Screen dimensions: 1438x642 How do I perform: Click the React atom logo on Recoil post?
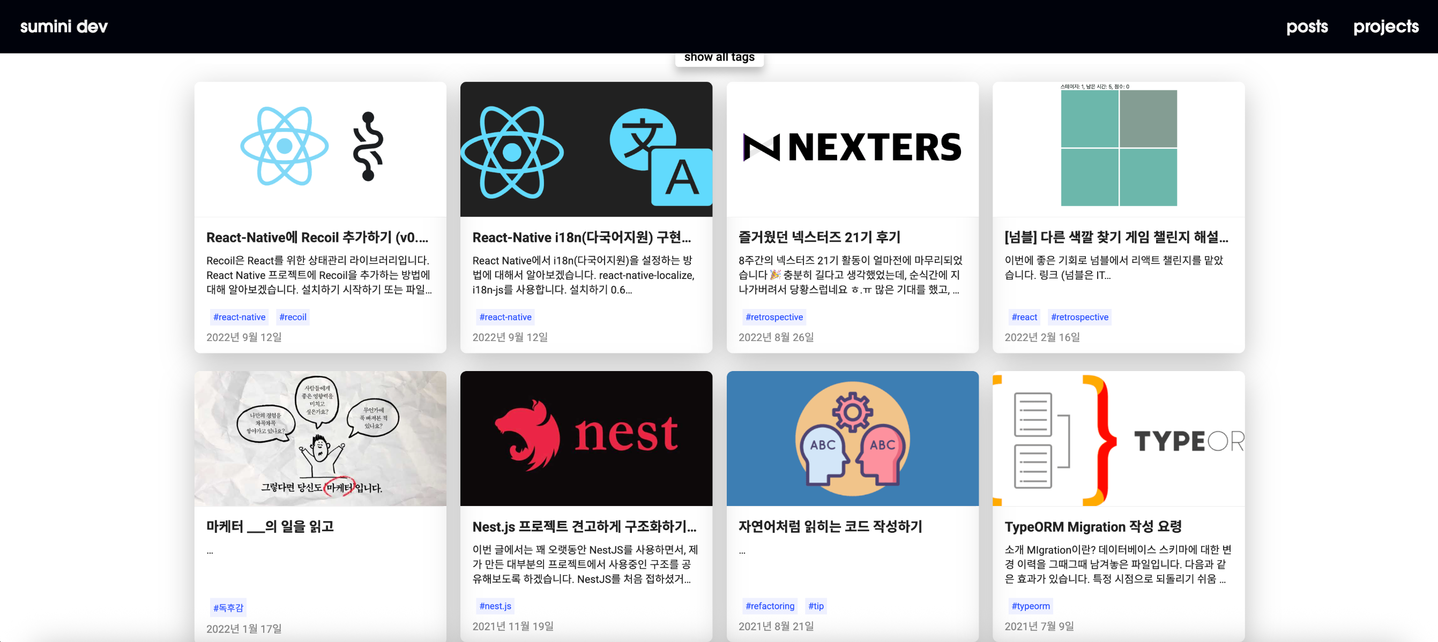coord(284,146)
